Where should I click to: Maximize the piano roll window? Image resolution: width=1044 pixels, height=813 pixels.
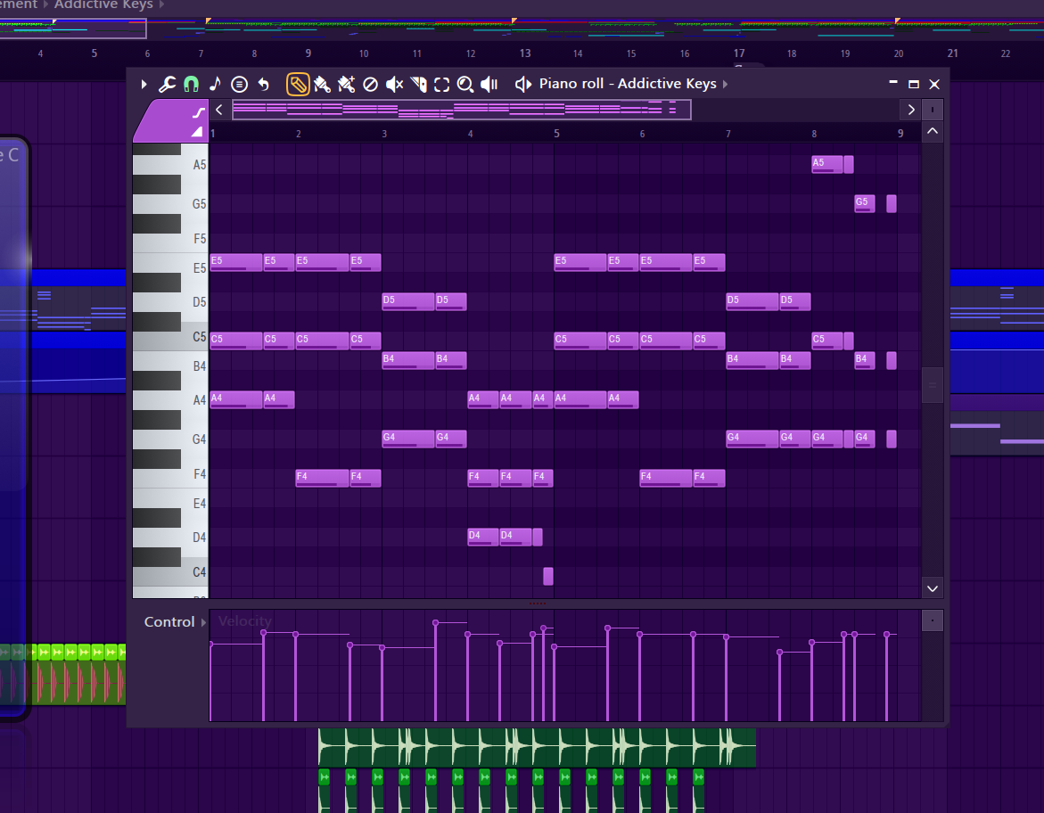(914, 84)
